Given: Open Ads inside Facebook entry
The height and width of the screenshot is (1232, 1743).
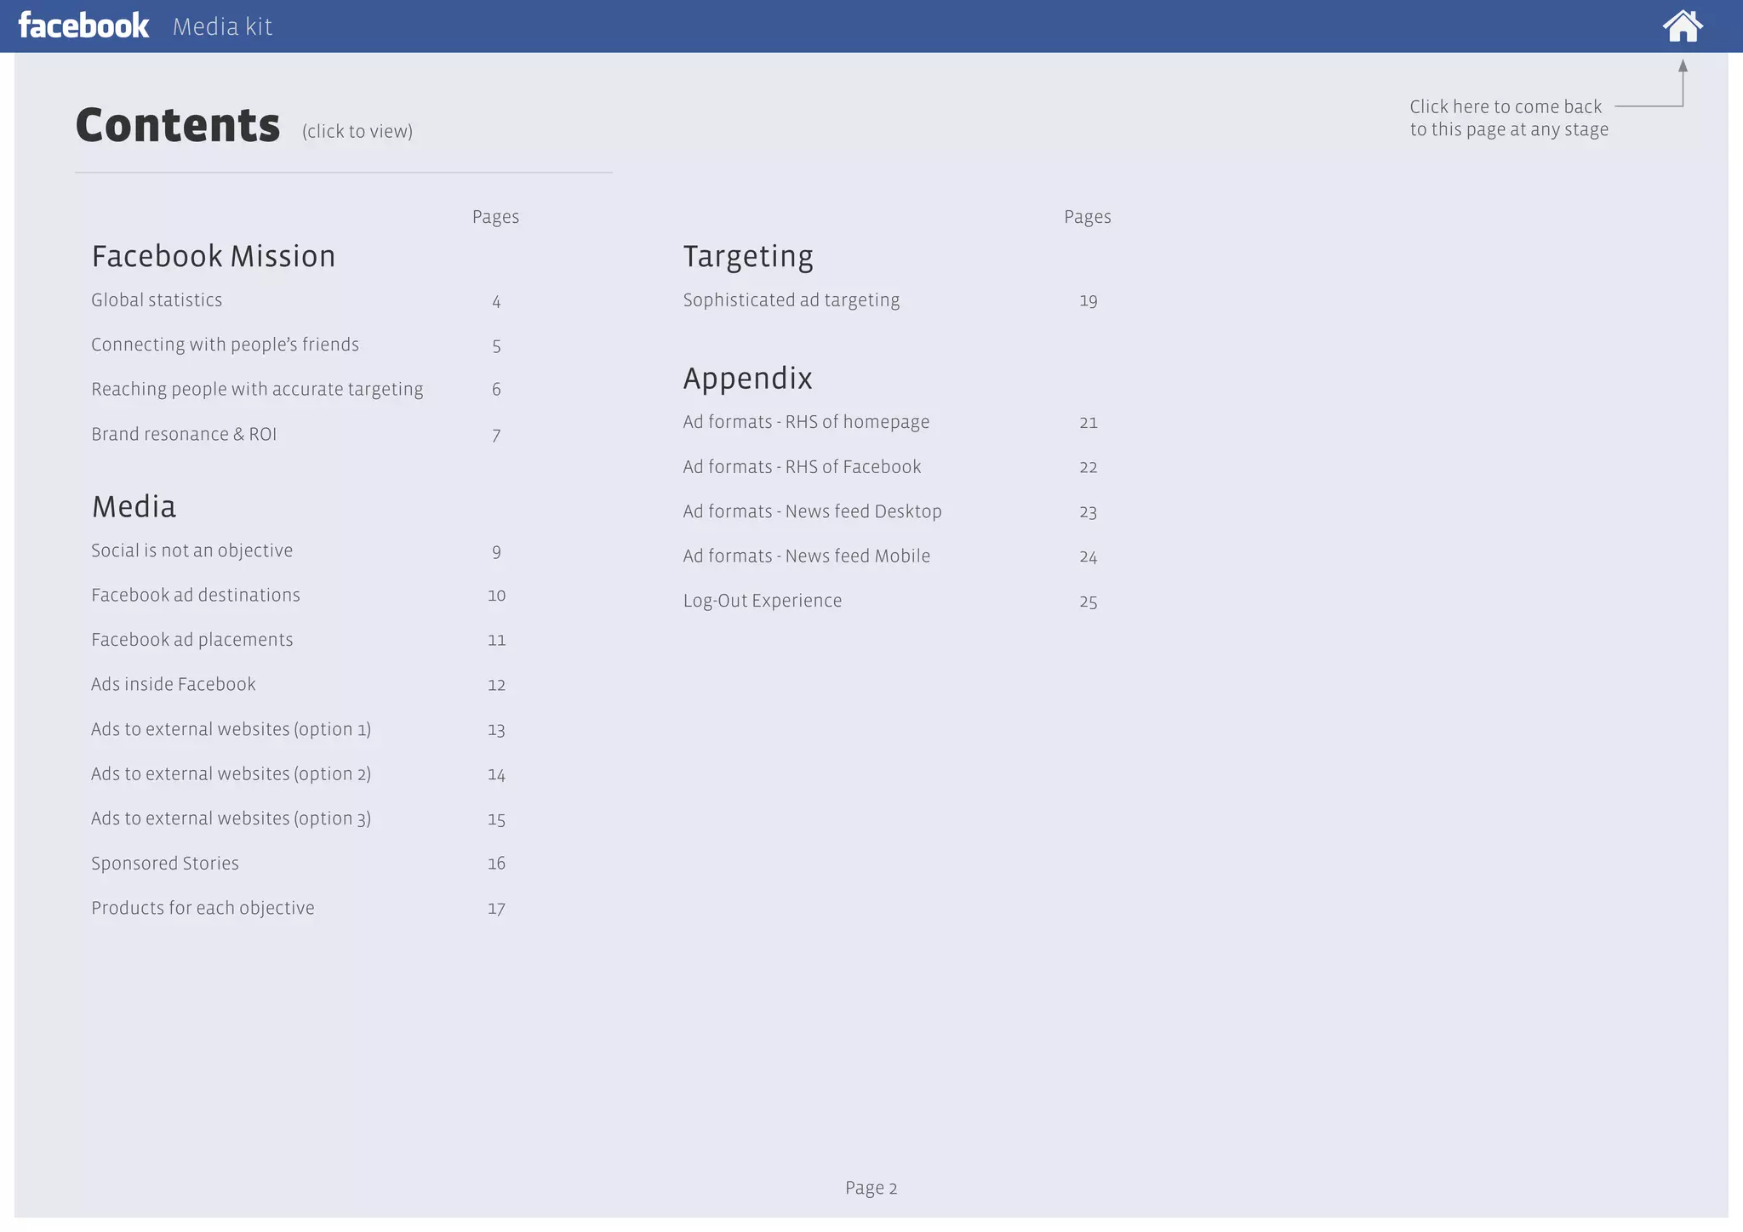Looking at the screenshot, I should 174,685.
